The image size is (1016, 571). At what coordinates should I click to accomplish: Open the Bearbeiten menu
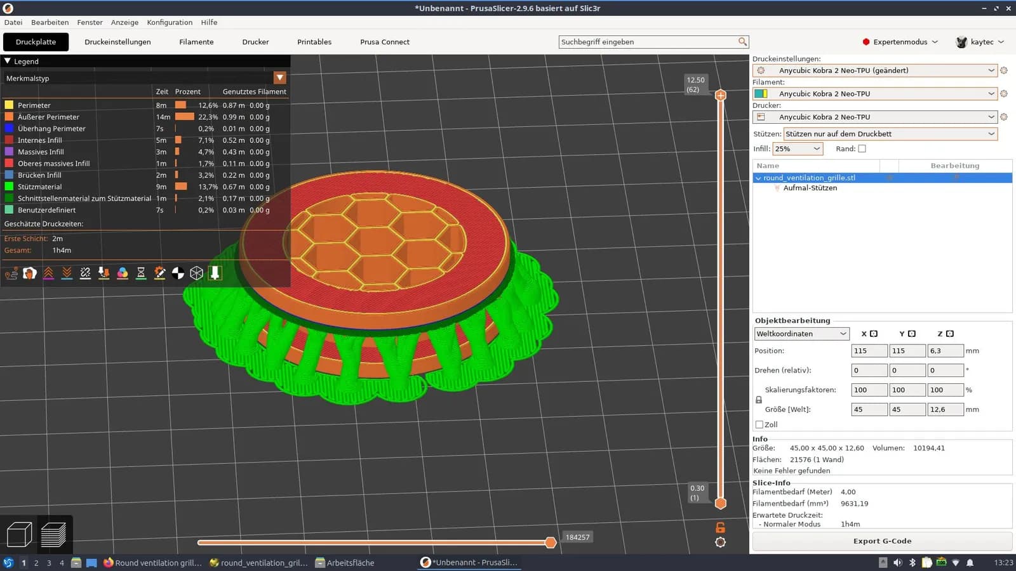(x=50, y=22)
